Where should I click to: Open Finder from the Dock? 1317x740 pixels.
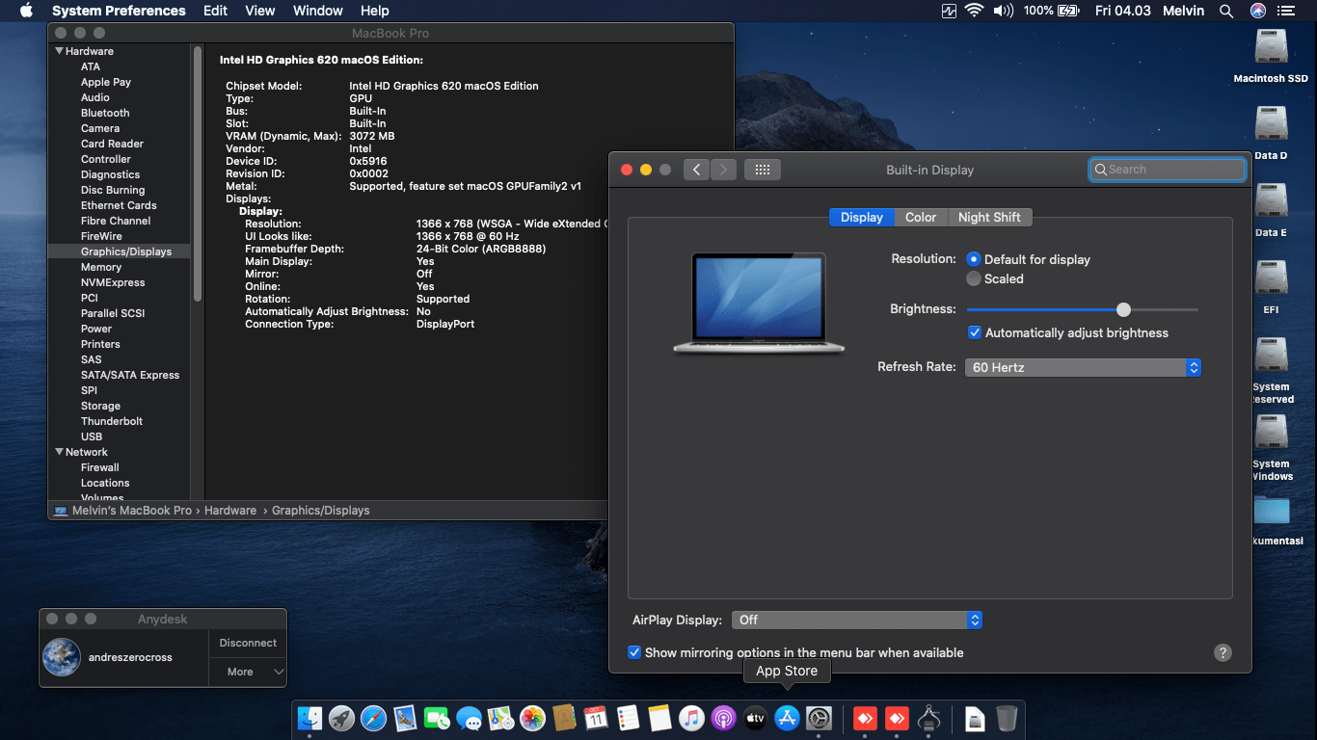click(x=309, y=718)
